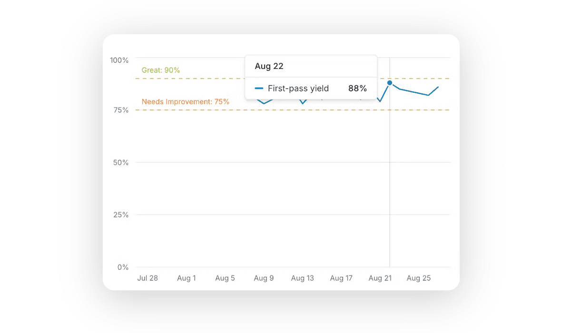The image size is (571, 333).
Task: Select the Aug 21 x-axis date
Action: (380, 278)
